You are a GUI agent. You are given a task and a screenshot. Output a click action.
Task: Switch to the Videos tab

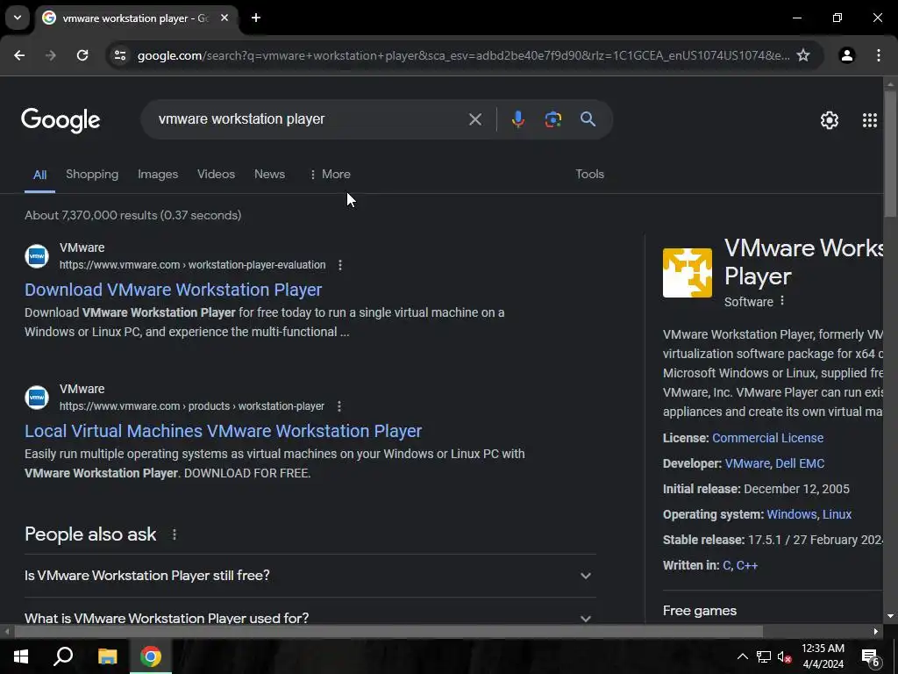[x=216, y=175]
